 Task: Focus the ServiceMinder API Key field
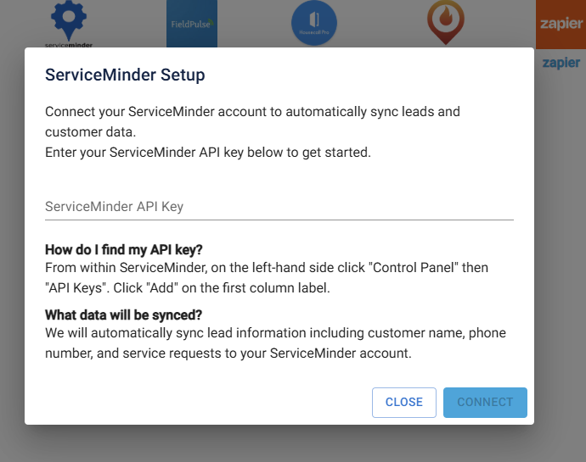click(x=279, y=206)
